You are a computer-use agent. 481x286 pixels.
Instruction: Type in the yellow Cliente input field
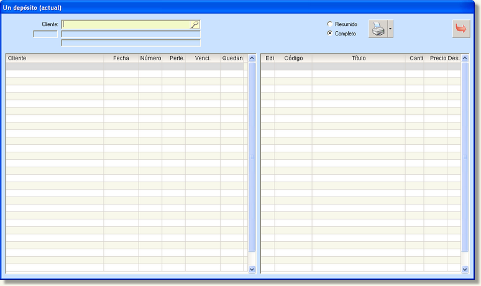(x=126, y=25)
